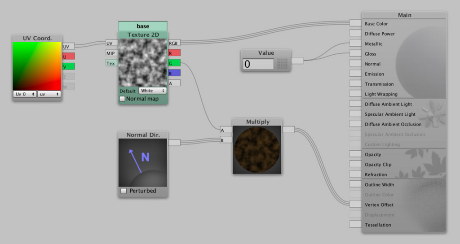Click the Tex input port of Texture 2D
The height and width of the screenshot is (244, 460).
[x=112, y=63]
